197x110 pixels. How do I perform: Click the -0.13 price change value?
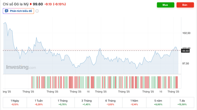(x=48, y=4)
